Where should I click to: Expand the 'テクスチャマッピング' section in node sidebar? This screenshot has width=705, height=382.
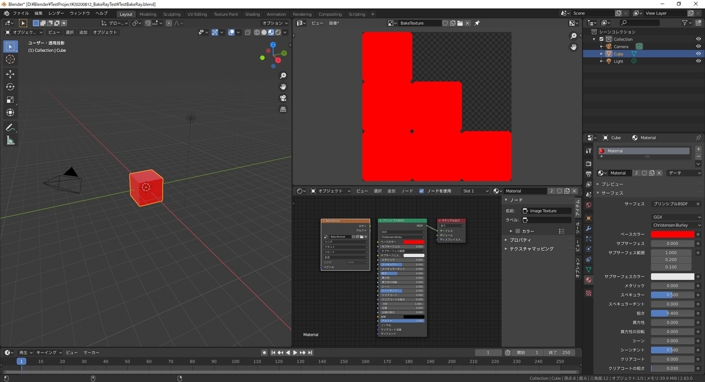[531, 249]
